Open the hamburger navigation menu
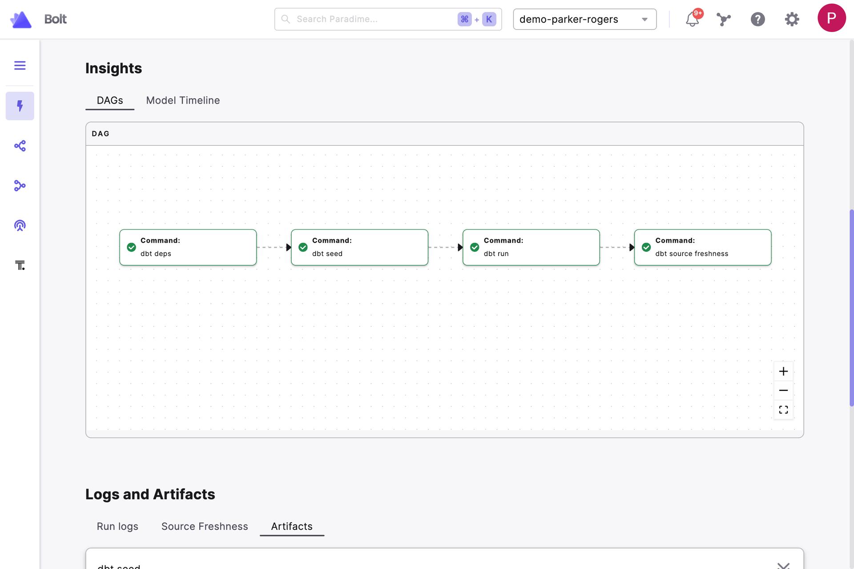The height and width of the screenshot is (569, 854). (20, 65)
